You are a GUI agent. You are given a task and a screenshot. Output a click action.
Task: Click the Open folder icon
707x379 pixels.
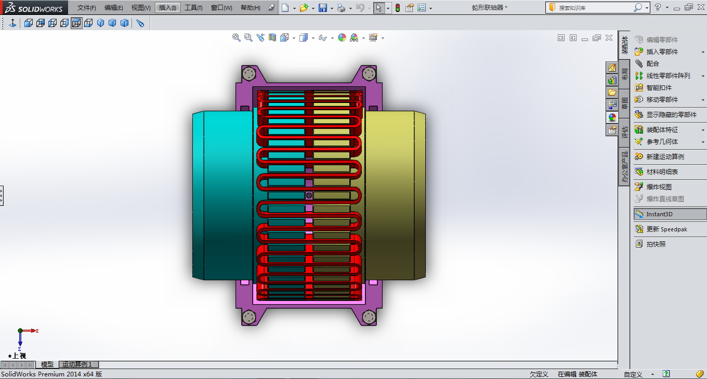click(304, 8)
